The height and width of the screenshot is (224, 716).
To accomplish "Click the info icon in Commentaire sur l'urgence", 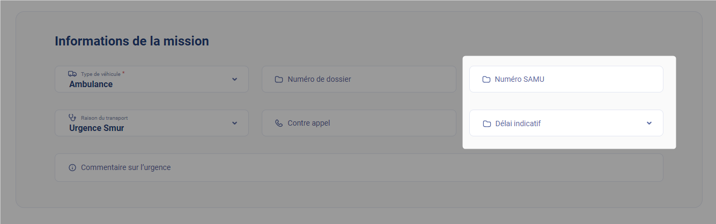I will pos(72,168).
